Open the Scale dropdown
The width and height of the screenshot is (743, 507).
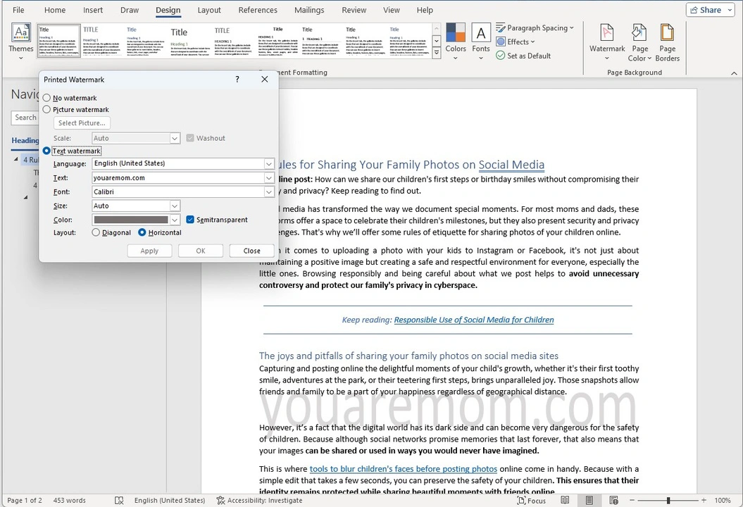pos(175,138)
